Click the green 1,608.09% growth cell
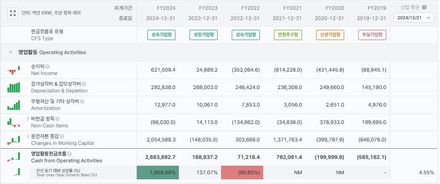Viewport: 440px width, 184px height. pyautogui.click(x=158, y=172)
